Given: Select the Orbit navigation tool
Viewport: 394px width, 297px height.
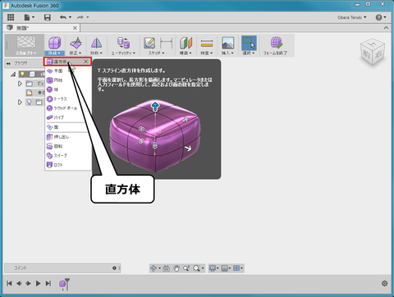Looking at the screenshot, I should [x=153, y=268].
